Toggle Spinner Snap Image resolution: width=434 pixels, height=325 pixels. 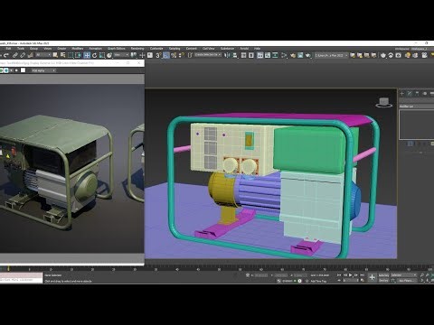181,55
